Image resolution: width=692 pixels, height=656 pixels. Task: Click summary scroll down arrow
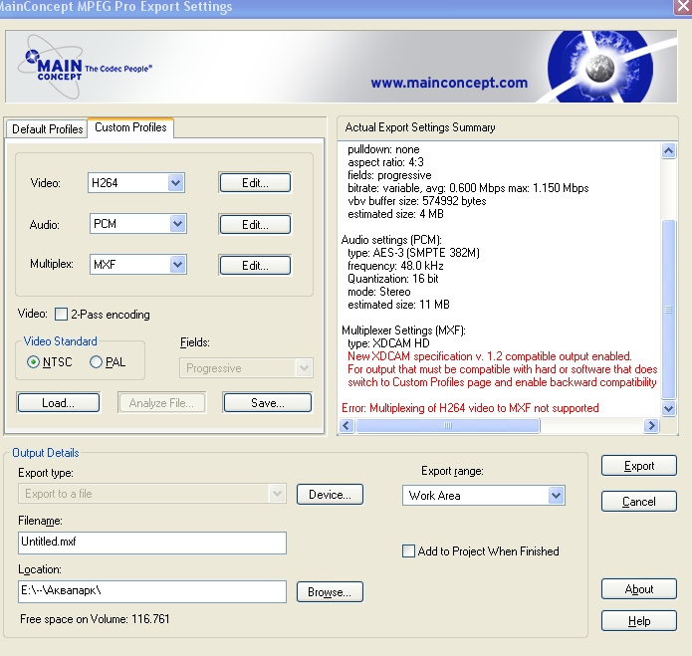669,408
